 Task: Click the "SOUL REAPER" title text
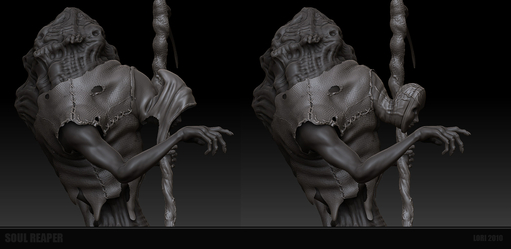tap(34, 238)
